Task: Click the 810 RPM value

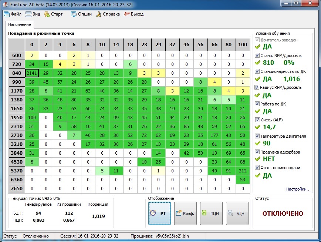Action: 268,63
